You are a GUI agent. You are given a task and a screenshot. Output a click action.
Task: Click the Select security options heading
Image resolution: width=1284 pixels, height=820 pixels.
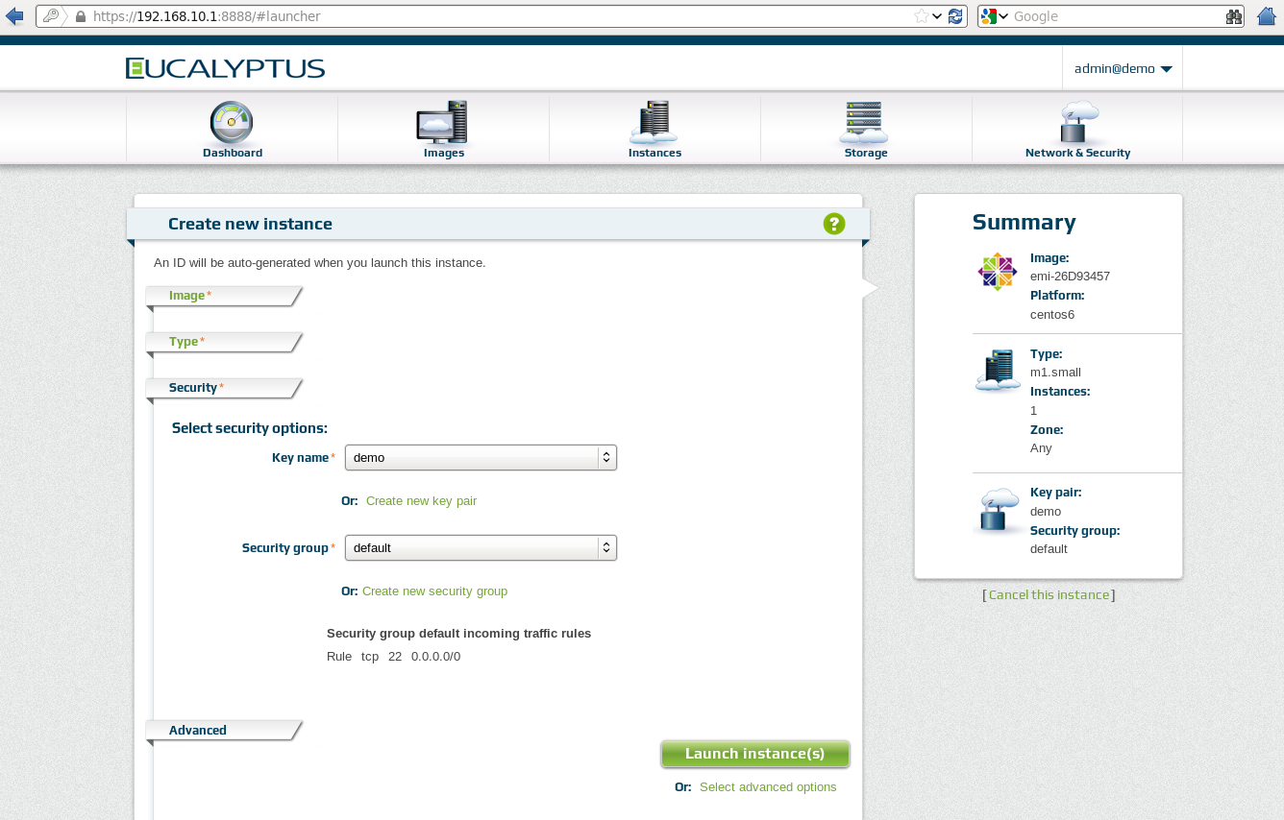click(x=250, y=428)
